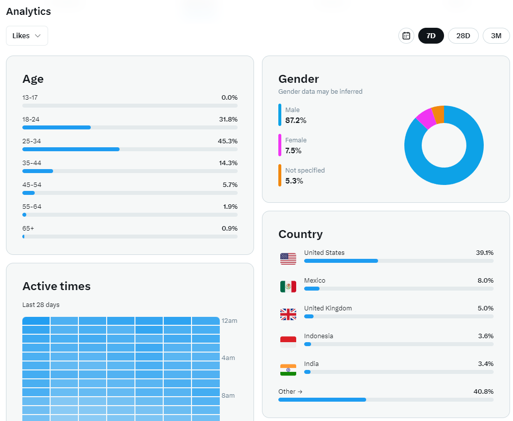Click the India flag icon
The height and width of the screenshot is (421, 513).
pos(288,369)
